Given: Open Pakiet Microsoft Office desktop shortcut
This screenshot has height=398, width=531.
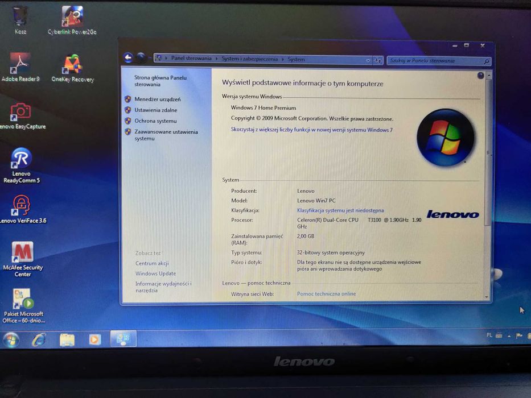Looking at the screenshot, I should point(23,306).
